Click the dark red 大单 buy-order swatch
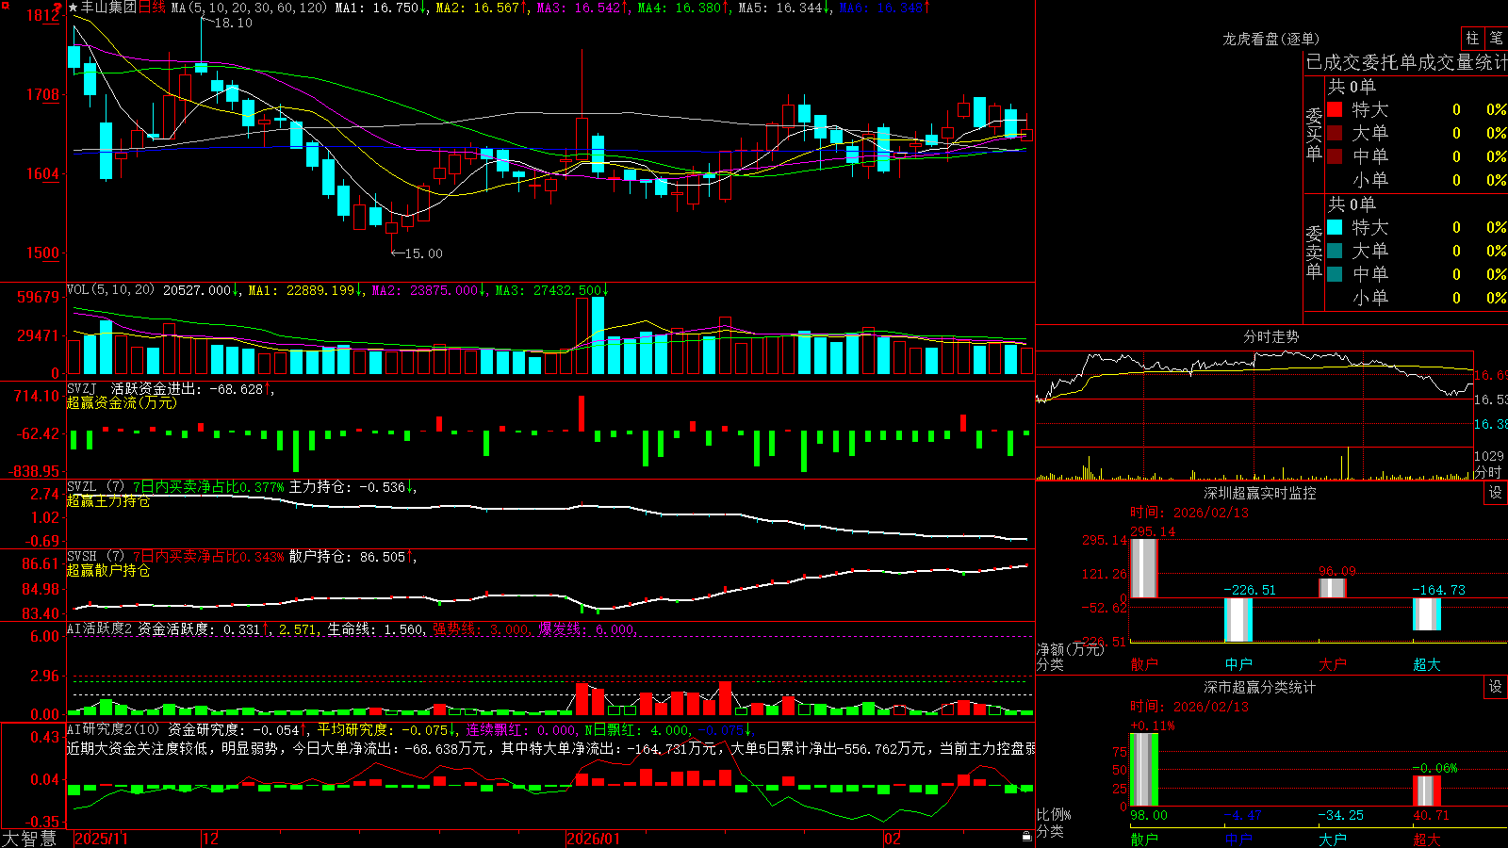1508x848 pixels. point(1335,133)
